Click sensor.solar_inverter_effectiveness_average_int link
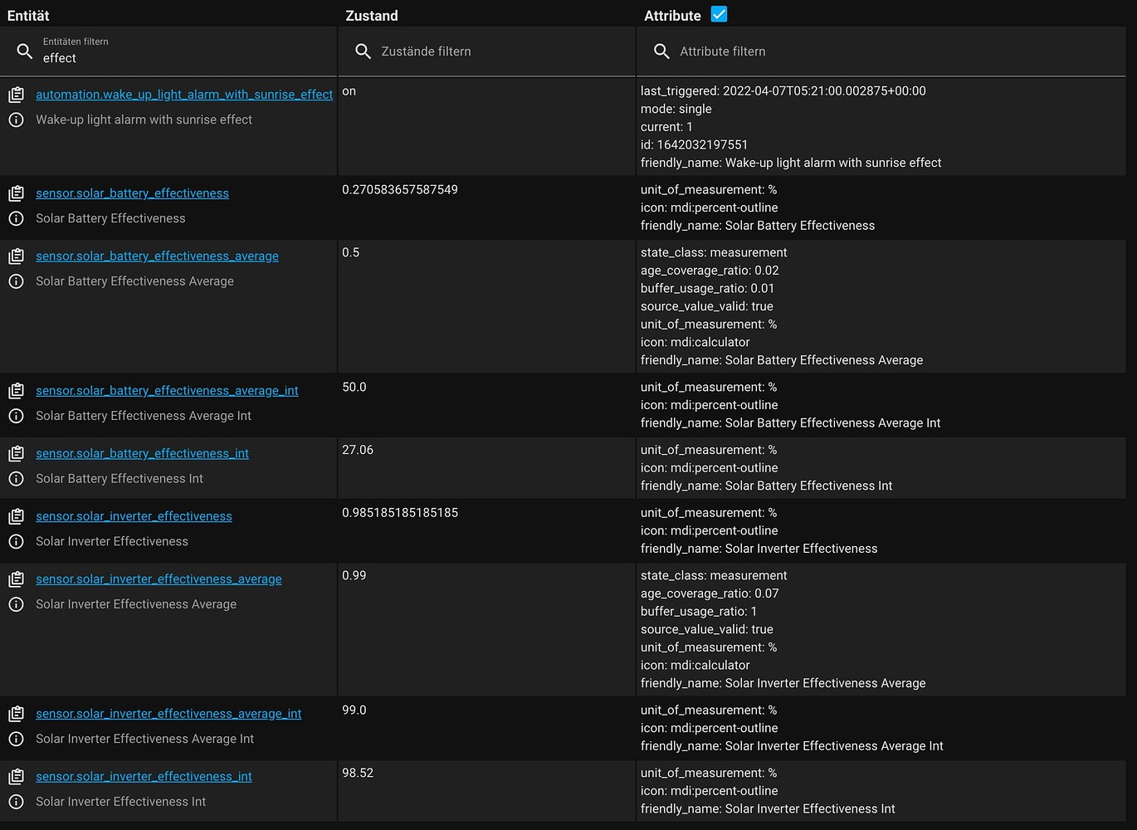The image size is (1137, 830). coord(168,714)
